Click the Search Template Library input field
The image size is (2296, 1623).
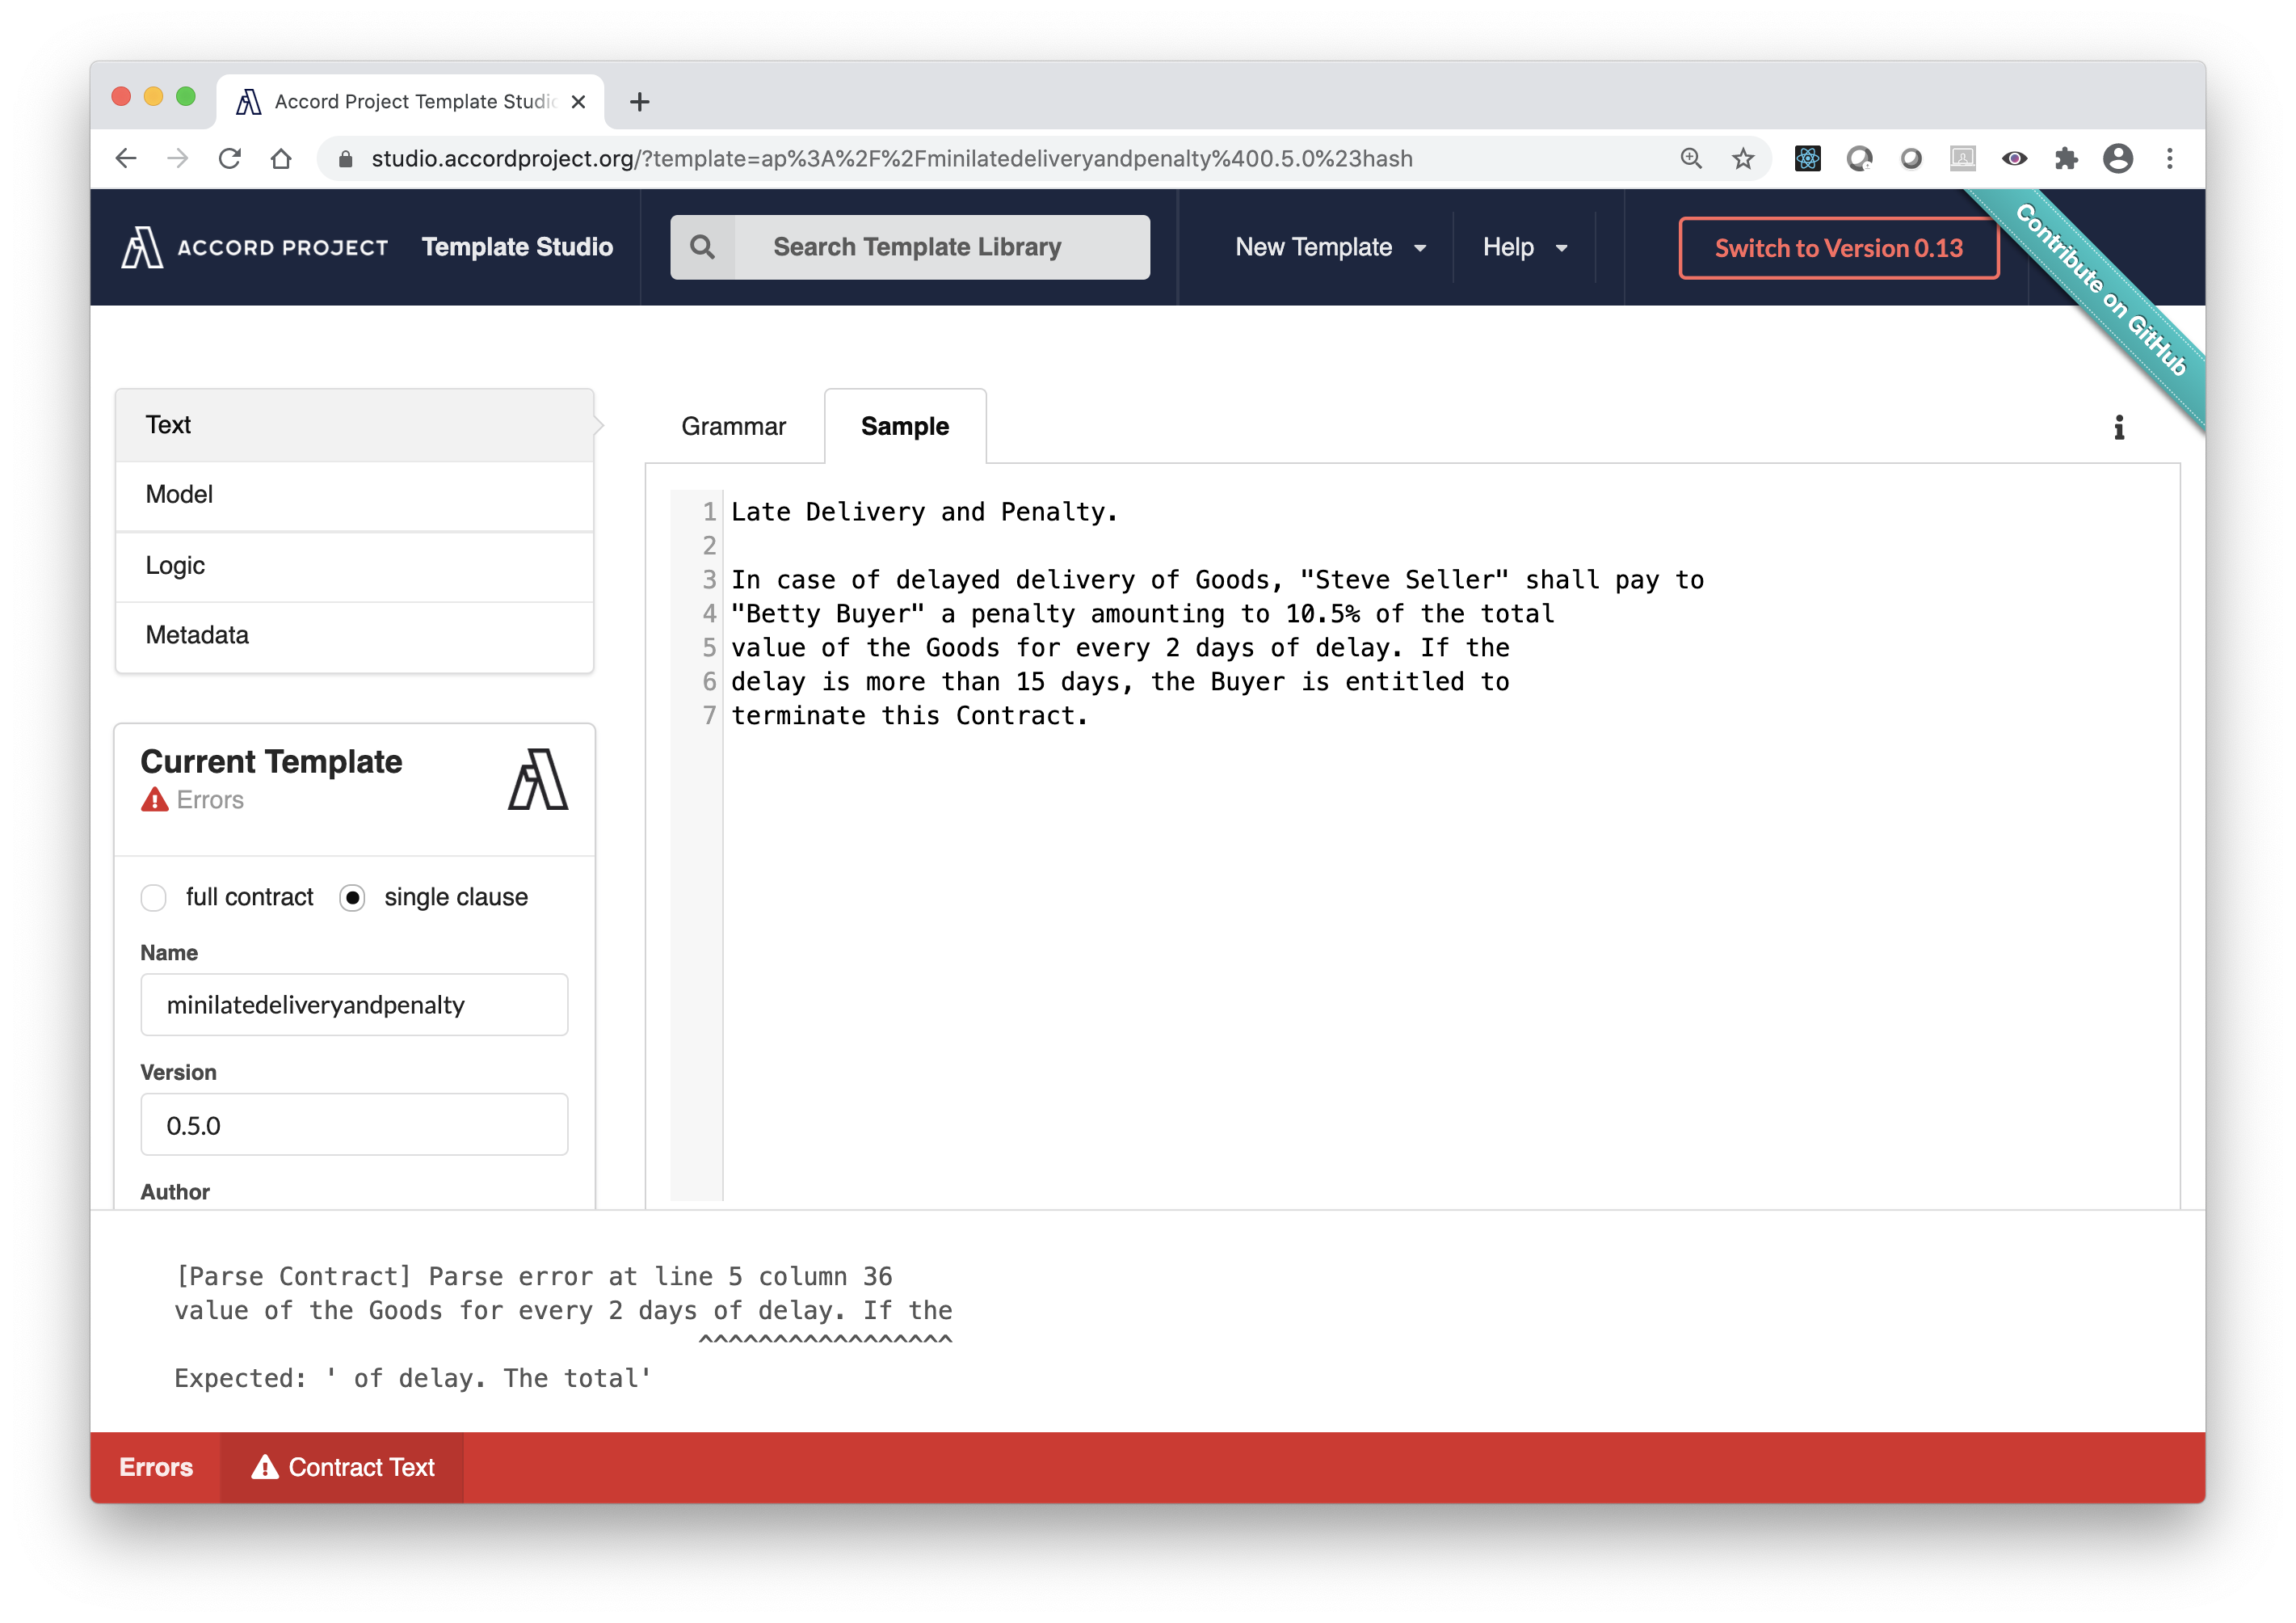coord(911,246)
